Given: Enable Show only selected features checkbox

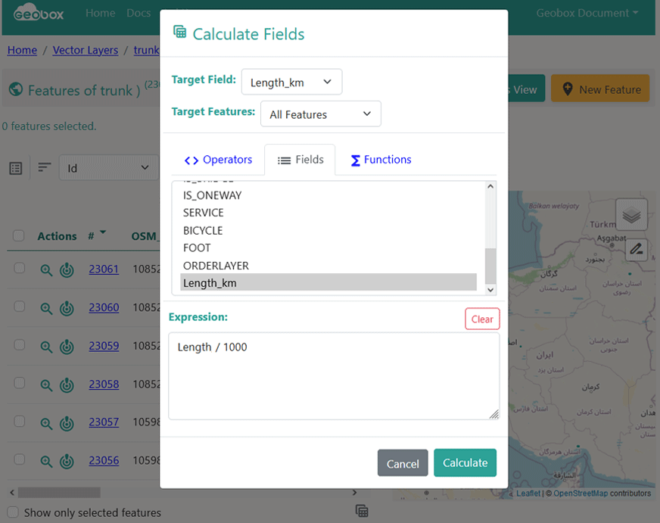Looking at the screenshot, I should pos(13,512).
